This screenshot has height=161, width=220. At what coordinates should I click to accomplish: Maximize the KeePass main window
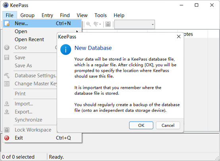[197, 5]
